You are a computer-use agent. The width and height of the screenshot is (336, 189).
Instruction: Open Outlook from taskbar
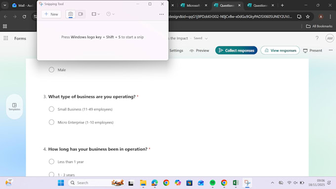[201, 183]
